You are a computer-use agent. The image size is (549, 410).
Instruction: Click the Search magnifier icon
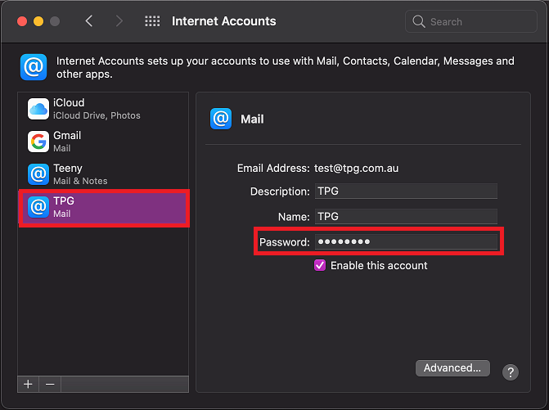[x=418, y=21]
